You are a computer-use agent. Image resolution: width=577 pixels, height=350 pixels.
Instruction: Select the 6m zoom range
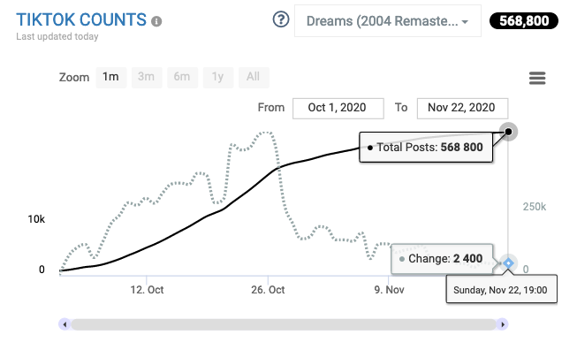click(182, 77)
